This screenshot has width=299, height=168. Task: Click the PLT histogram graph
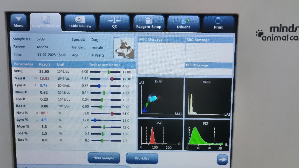pyautogui.click(x=207, y=134)
